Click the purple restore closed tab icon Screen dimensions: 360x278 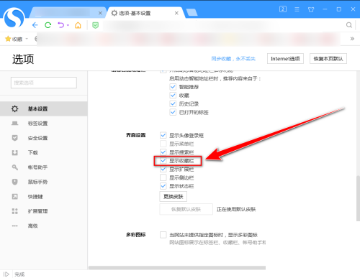(x=61, y=25)
